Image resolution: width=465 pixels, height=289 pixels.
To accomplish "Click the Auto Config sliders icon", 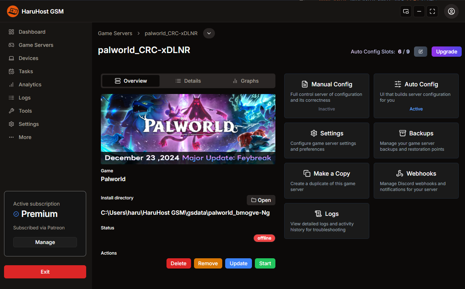I will 398,84.
